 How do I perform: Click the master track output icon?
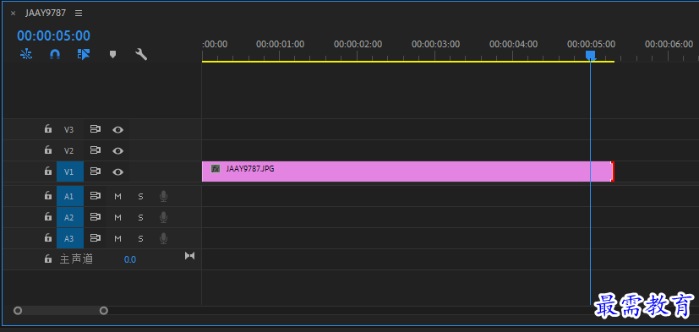pos(190,256)
